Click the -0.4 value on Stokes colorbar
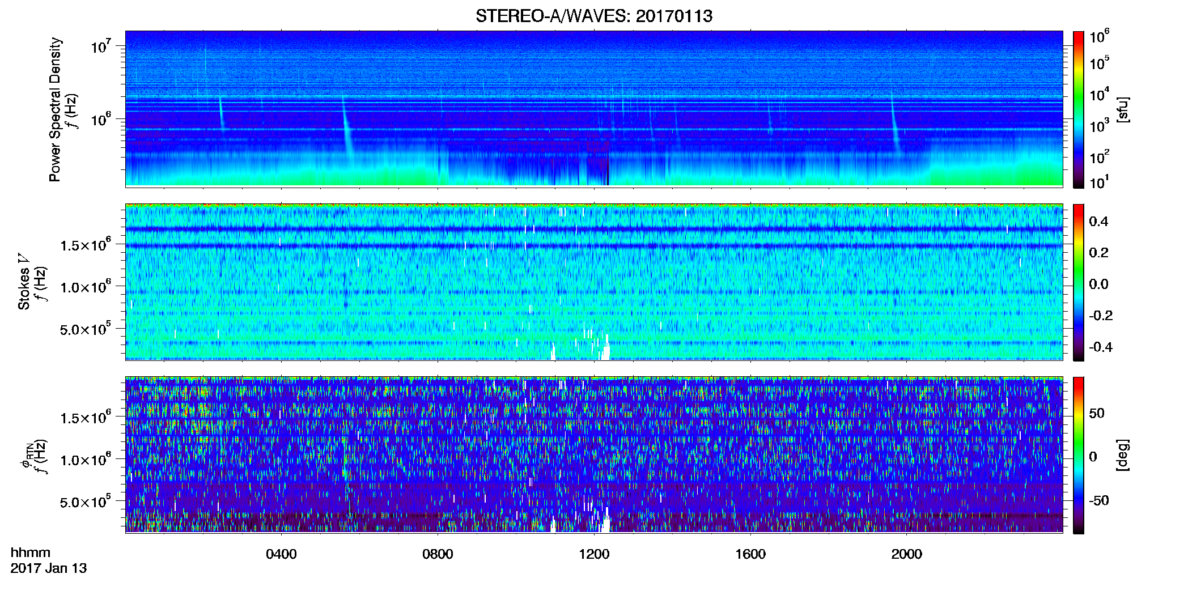 1101,347
